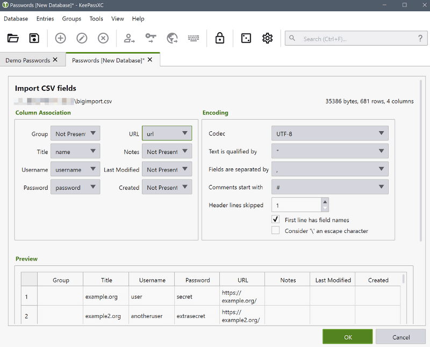The image size is (430, 347).
Task: Open the Database menu
Action: coord(16,19)
